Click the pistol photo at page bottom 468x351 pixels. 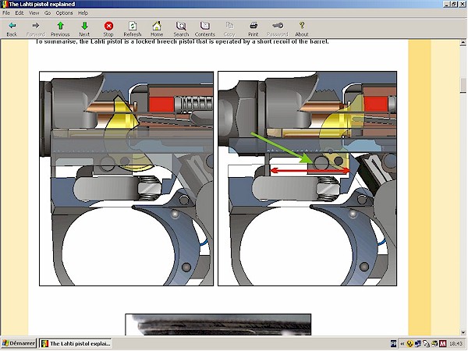[218, 324]
